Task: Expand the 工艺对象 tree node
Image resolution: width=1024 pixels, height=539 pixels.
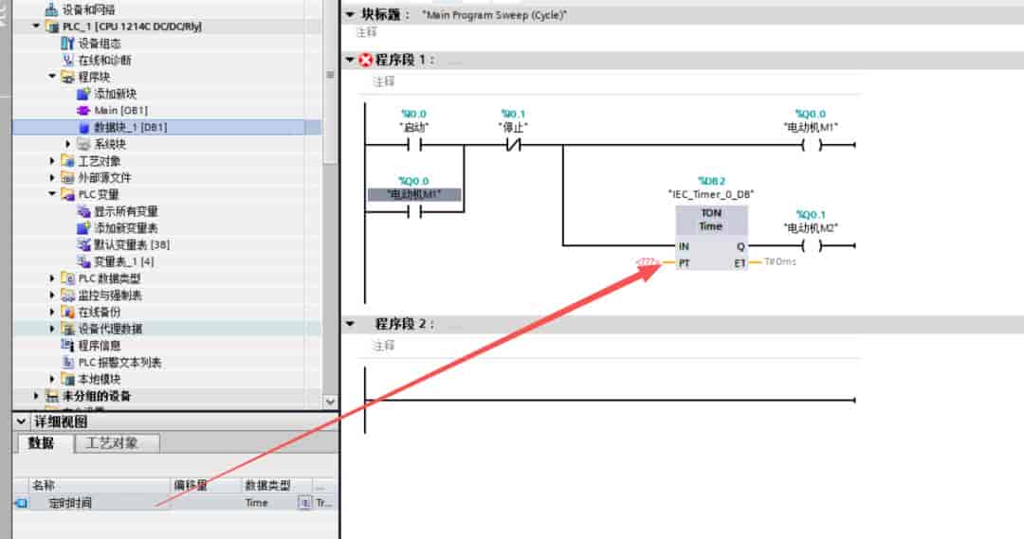Action: [52, 160]
